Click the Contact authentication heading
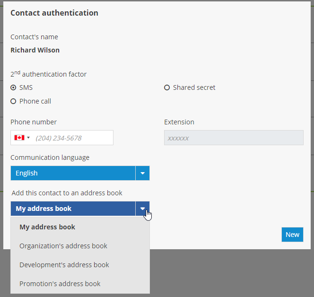This screenshot has width=314, height=297. (54, 13)
